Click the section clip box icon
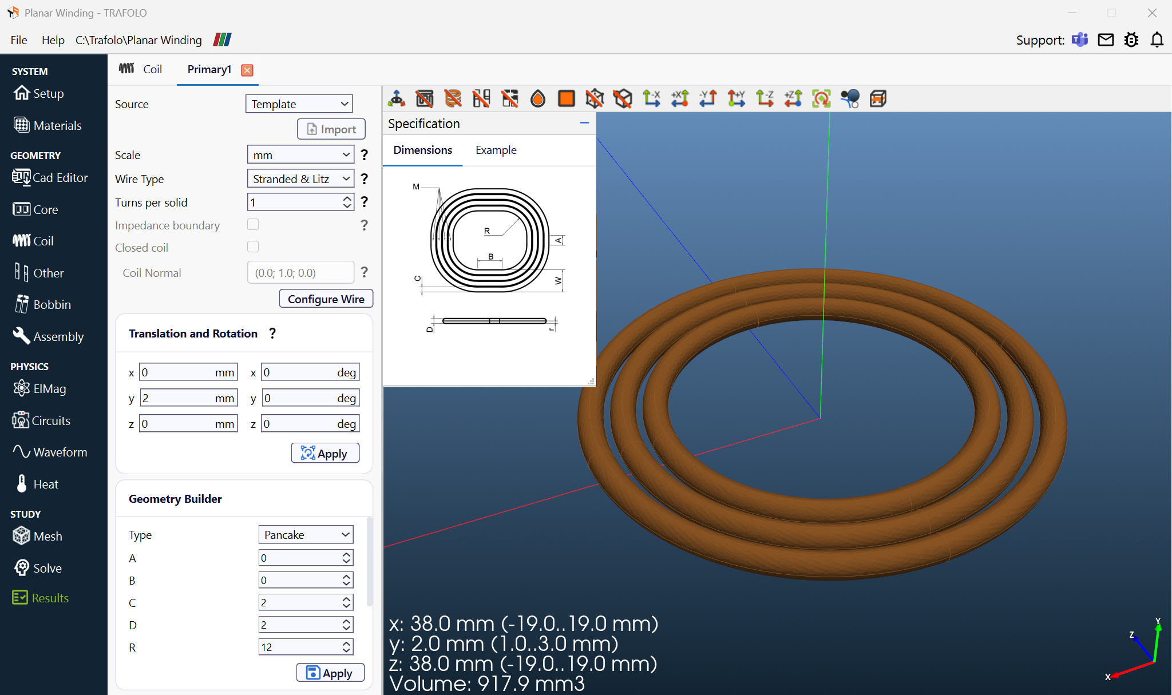1172x695 pixels. (x=878, y=98)
